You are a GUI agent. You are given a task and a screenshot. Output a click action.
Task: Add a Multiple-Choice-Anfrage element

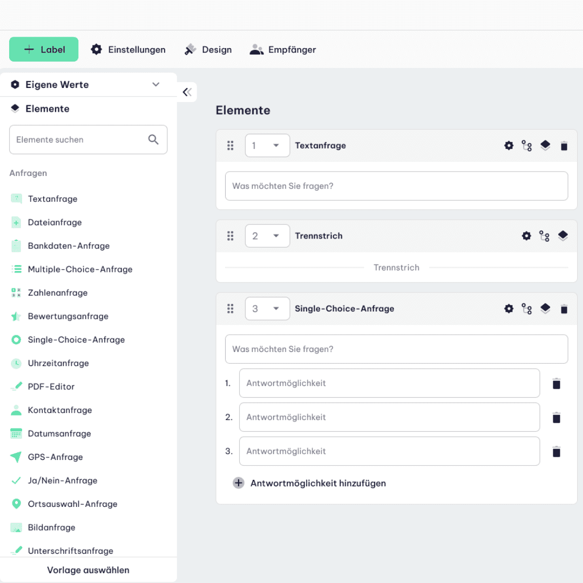pyautogui.click(x=72, y=269)
